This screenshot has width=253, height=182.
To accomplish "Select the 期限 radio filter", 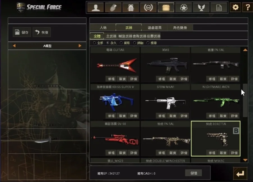I will 125,43.
